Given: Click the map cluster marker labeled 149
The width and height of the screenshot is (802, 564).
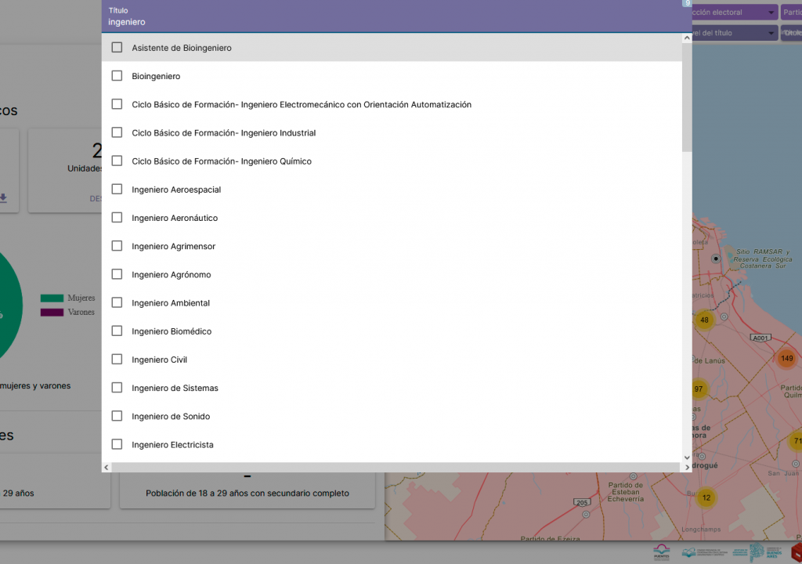Looking at the screenshot, I should 786,359.
